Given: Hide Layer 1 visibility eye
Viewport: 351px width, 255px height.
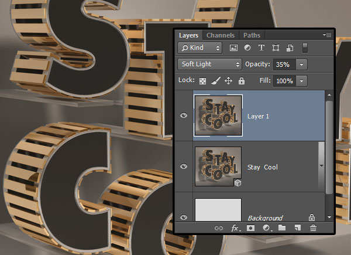Looking at the screenshot, I should (x=184, y=115).
